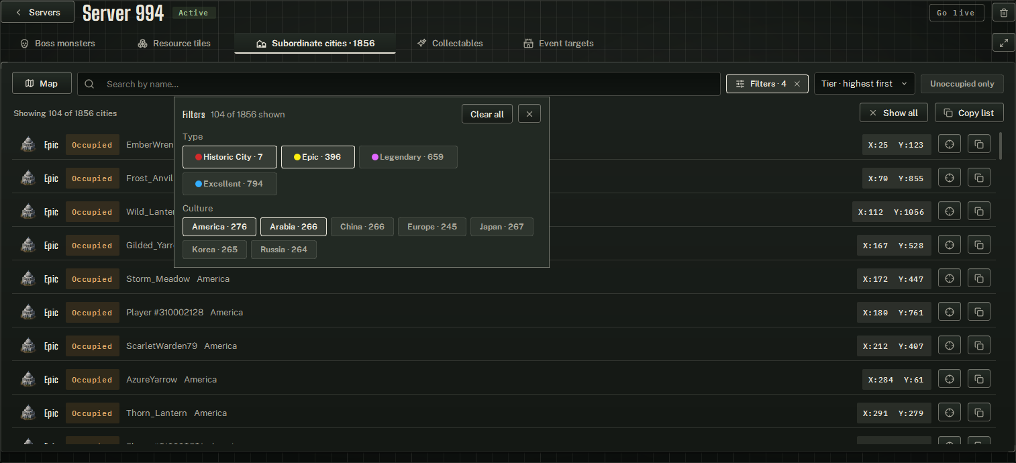Click the city list vertical scrollbar
Viewport: 1016px width, 463px height.
click(x=1001, y=146)
